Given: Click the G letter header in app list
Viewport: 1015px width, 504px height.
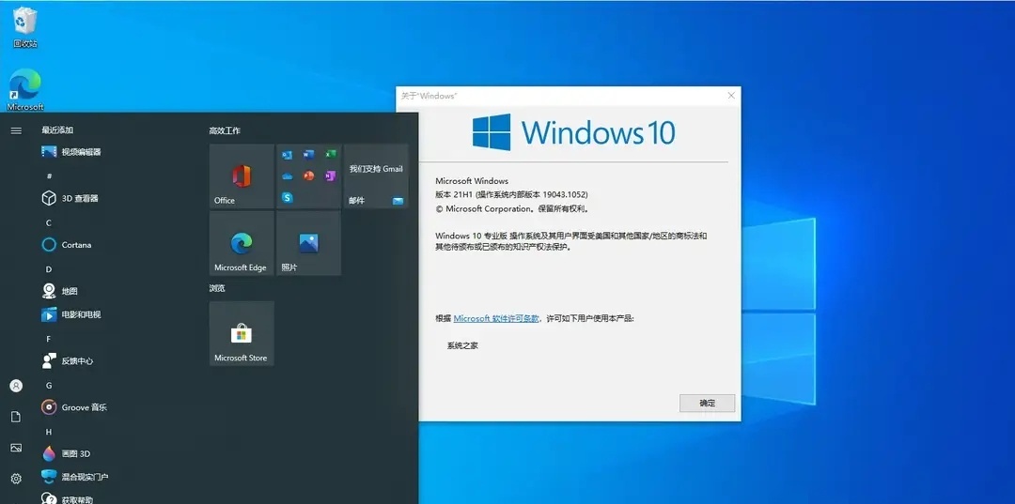Looking at the screenshot, I should 49,385.
